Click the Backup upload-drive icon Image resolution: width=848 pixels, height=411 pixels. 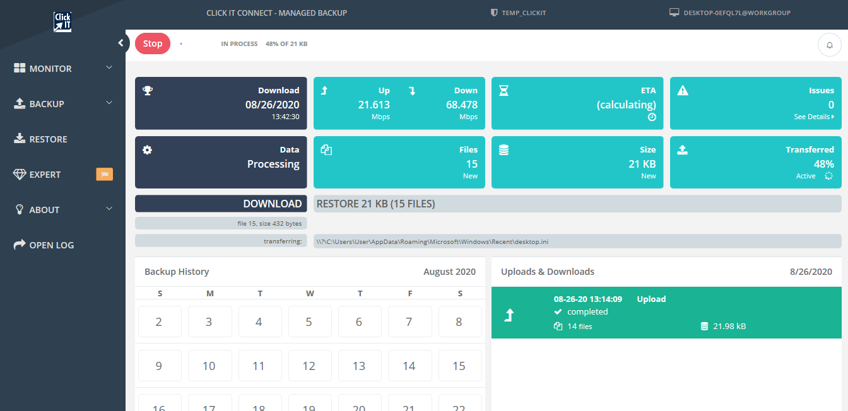(x=20, y=103)
